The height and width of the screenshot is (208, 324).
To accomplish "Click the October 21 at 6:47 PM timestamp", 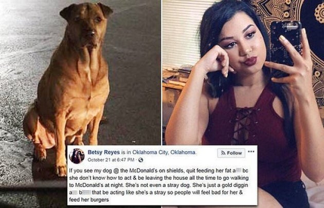I will pos(111,160).
